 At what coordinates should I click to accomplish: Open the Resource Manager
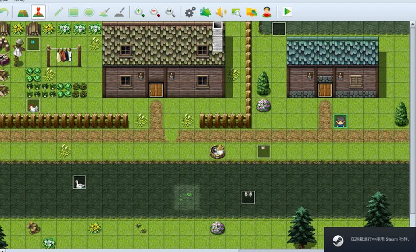(251, 12)
